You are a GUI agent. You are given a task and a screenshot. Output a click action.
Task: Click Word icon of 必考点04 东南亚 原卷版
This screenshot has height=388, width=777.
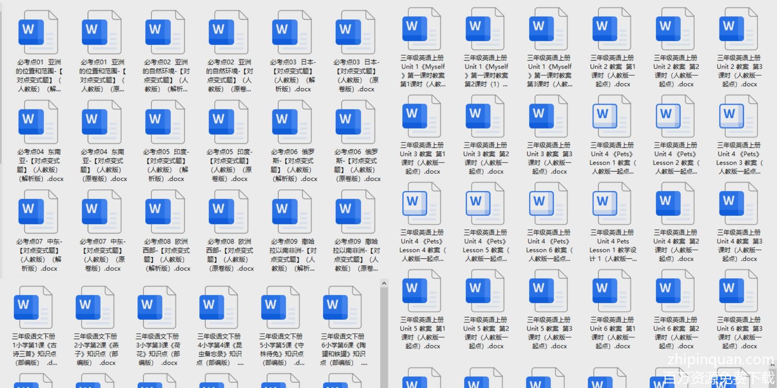[x=102, y=122]
